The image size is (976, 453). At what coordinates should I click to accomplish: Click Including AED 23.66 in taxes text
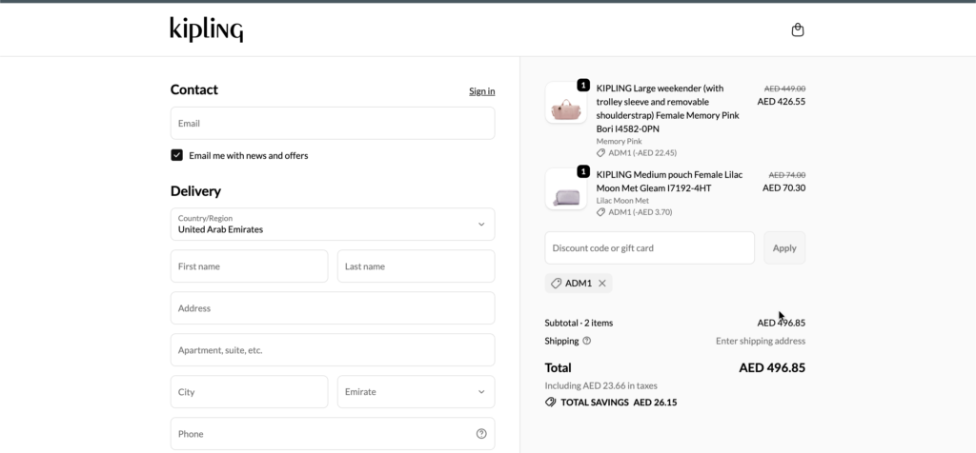[600, 385]
